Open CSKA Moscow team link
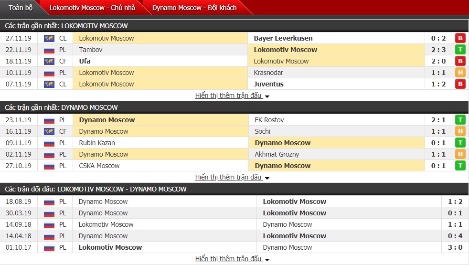The height and width of the screenshot is (265, 469). click(x=99, y=166)
